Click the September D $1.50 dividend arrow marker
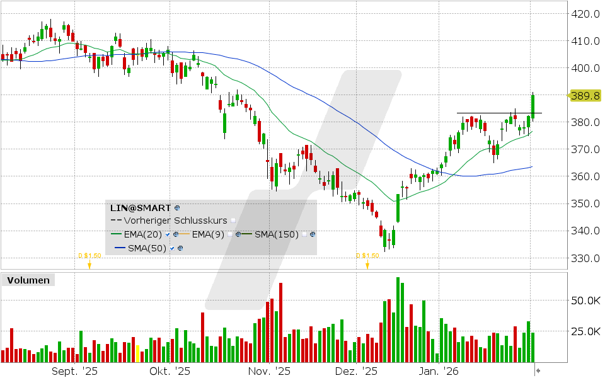The height and width of the screenshot is (378, 605). pos(89,264)
